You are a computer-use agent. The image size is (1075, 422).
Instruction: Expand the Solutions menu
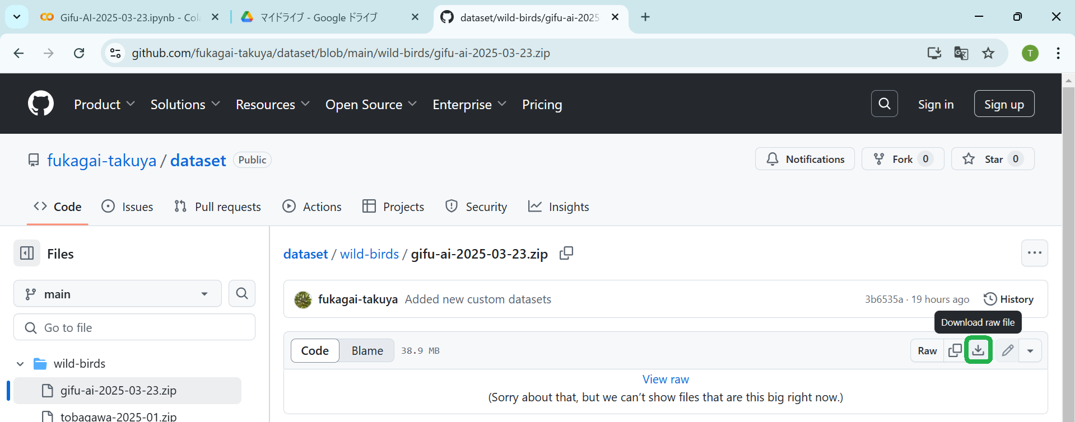coord(185,104)
